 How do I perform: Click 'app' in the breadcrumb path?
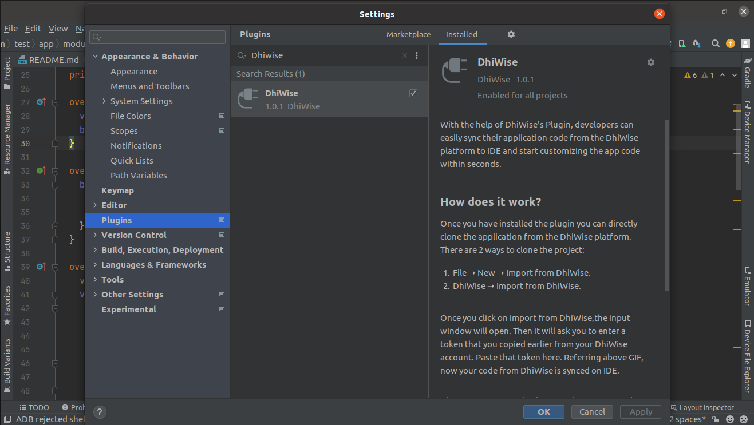pyautogui.click(x=46, y=44)
